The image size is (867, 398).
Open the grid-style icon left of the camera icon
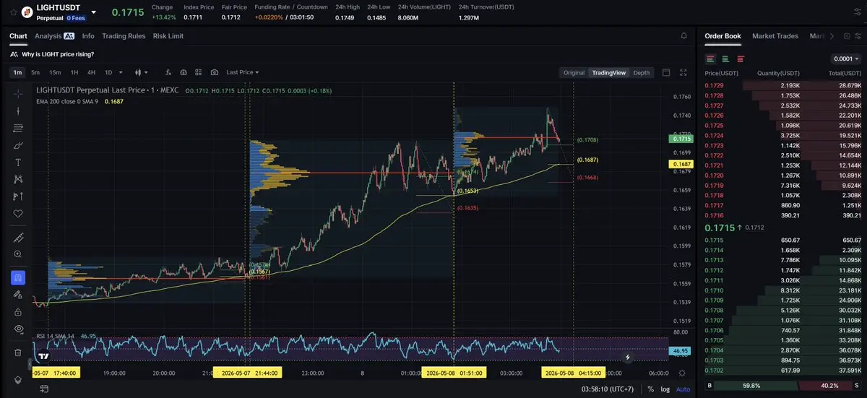tap(199, 72)
